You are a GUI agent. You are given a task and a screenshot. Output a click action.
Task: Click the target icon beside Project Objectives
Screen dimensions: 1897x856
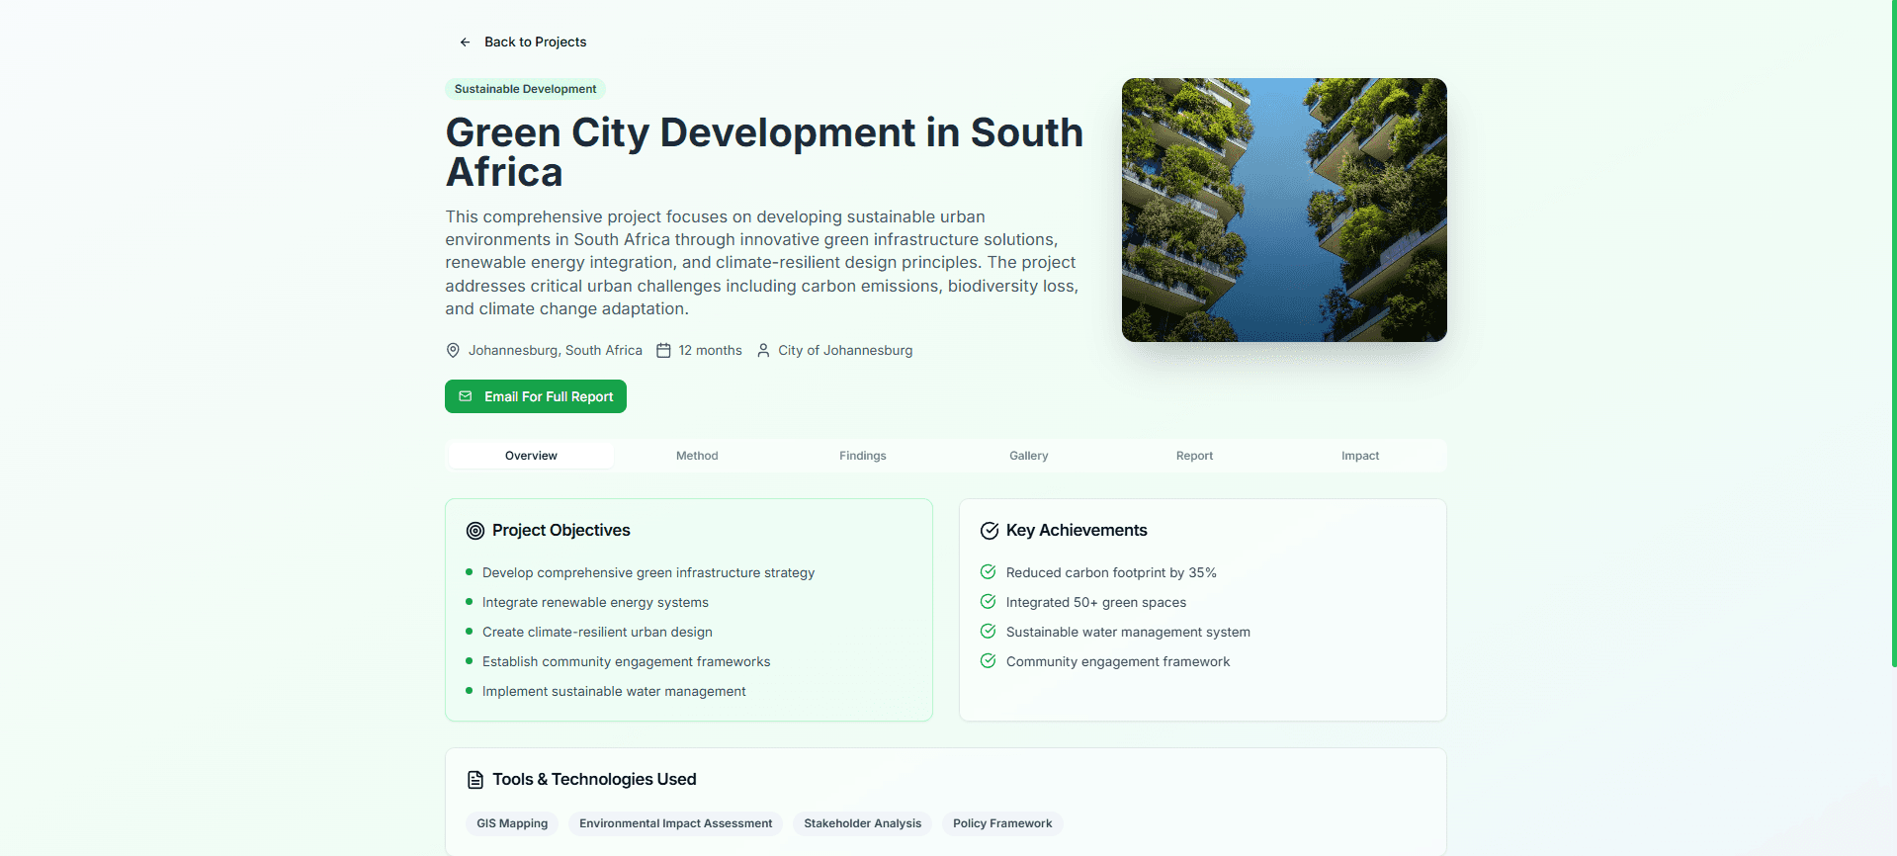(x=475, y=531)
